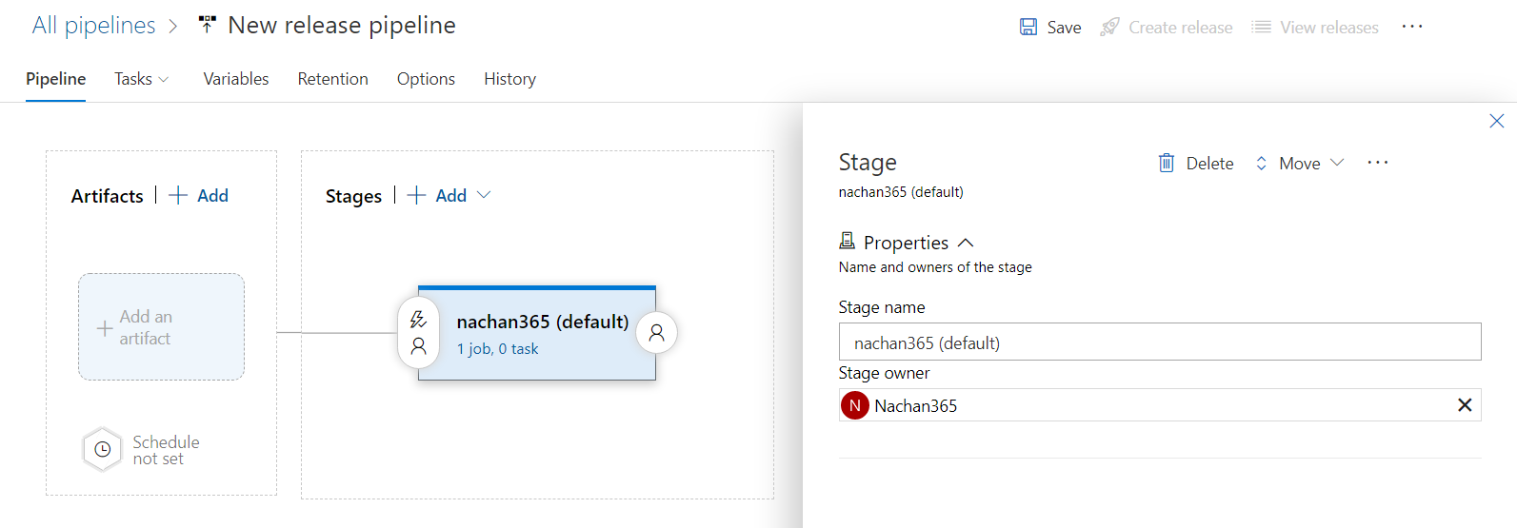This screenshot has height=528, width=1517.
Task: Remove Nachan365 as stage owner
Action: coord(1465,405)
